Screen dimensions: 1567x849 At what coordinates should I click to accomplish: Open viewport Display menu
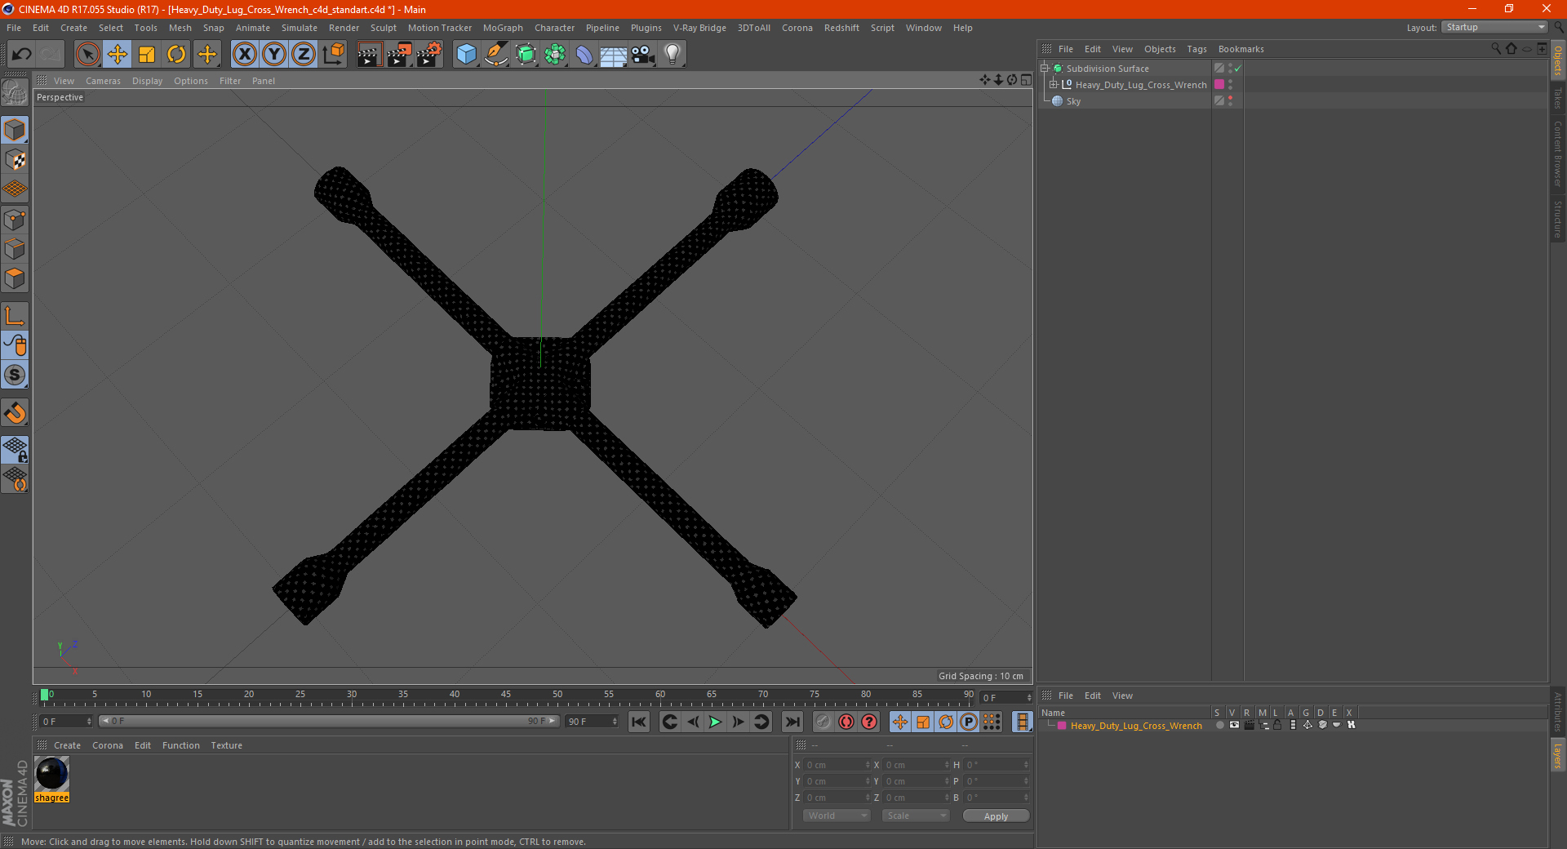point(147,81)
